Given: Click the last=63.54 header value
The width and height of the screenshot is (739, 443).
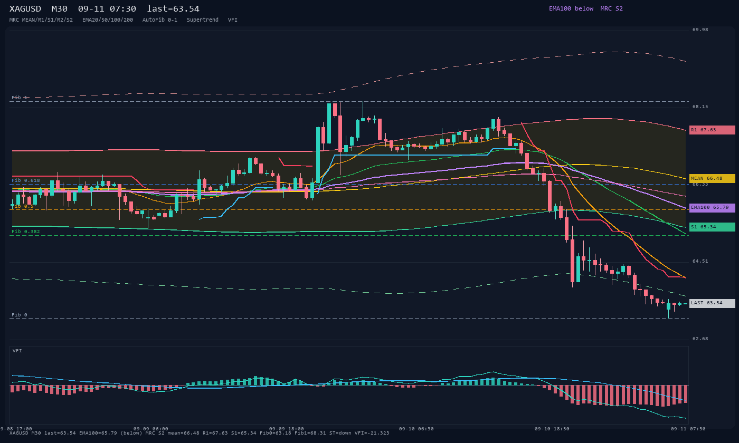Looking at the screenshot, I should [173, 9].
